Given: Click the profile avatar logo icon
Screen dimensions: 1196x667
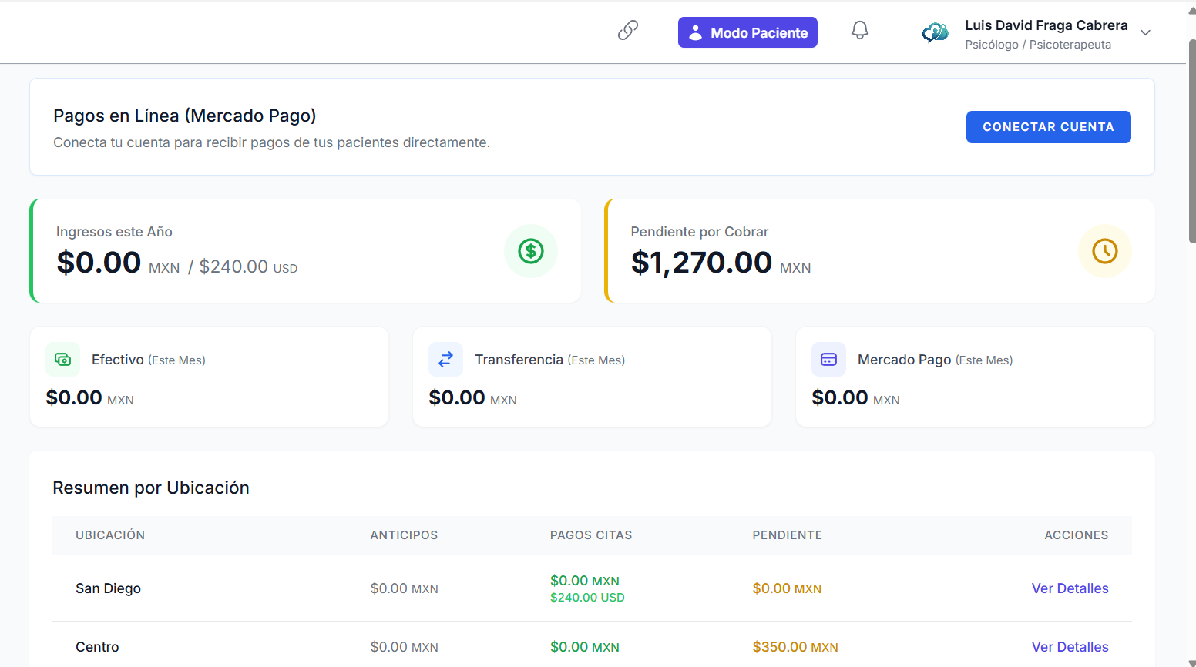Looking at the screenshot, I should point(935,32).
